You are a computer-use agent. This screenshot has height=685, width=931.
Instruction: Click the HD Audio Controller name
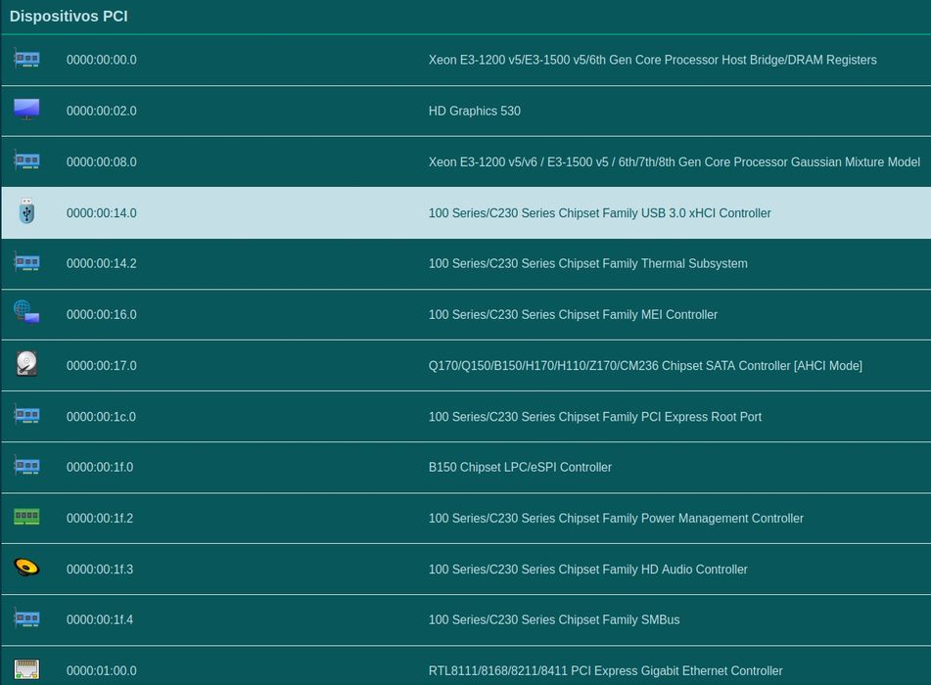(587, 570)
